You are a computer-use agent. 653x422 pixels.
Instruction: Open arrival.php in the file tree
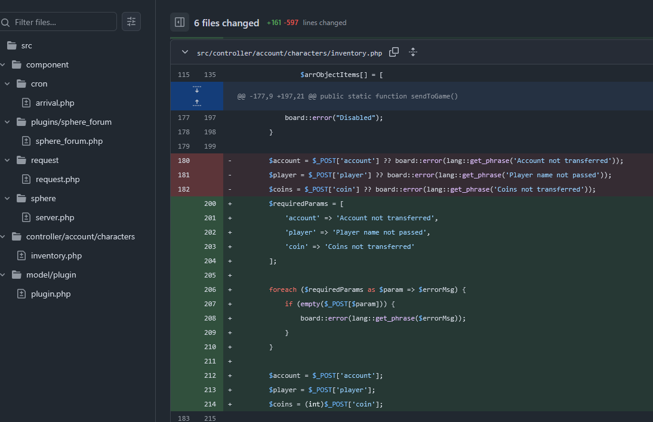pos(55,103)
